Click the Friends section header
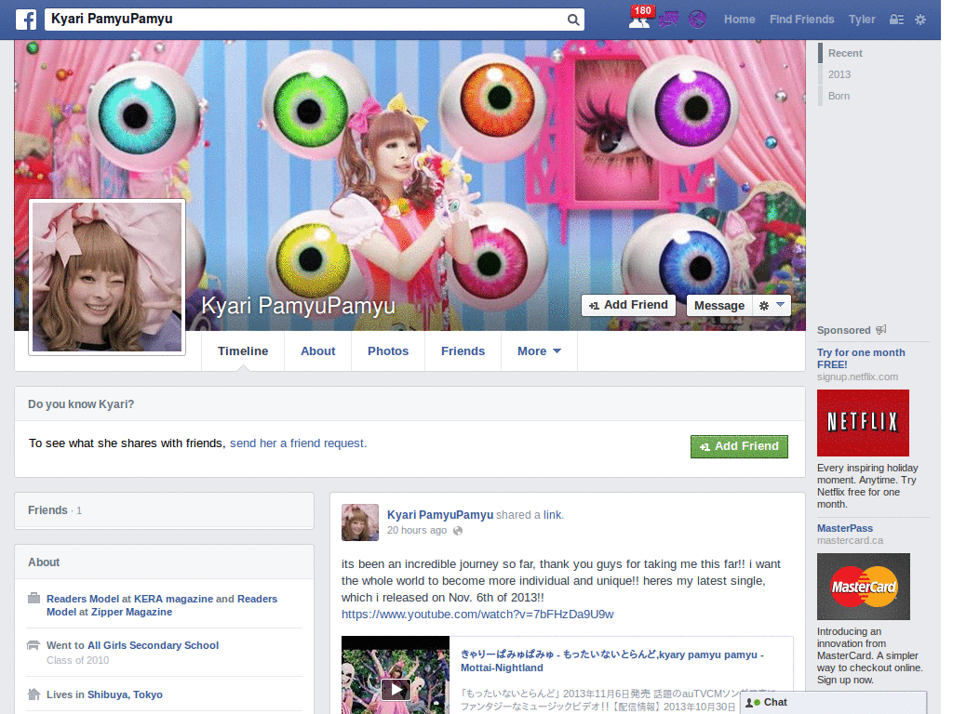This screenshot has width=953, height=714. pyautogui.click(x=164, y=510)
